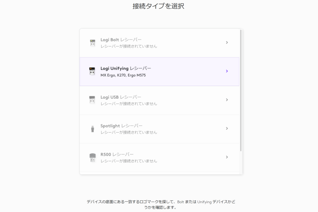
Task: Click not-connected status under R500
Action: point(129,161)
